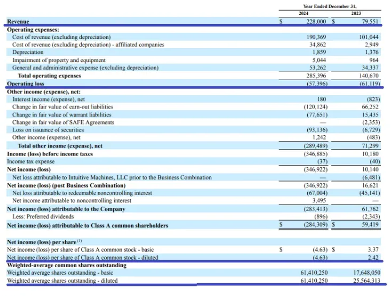Click basic per share 2023 value 3.37
Image resolution: width=391 pixels, height=296 pixels.
tap(373, 250)
